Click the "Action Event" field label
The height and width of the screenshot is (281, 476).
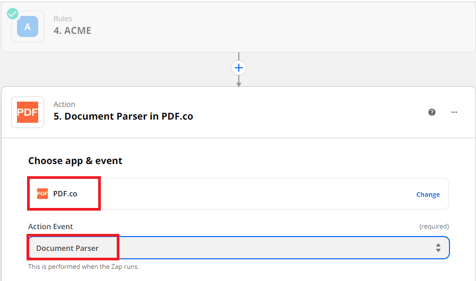point(50,226)
